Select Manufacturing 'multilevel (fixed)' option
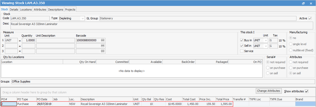The image size is (316, 107). [291, 50]
